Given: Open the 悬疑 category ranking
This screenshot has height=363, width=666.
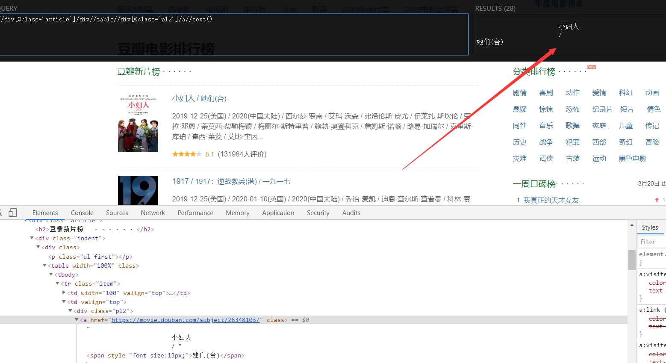Looking at the screenshot, I should pos(520,109).
